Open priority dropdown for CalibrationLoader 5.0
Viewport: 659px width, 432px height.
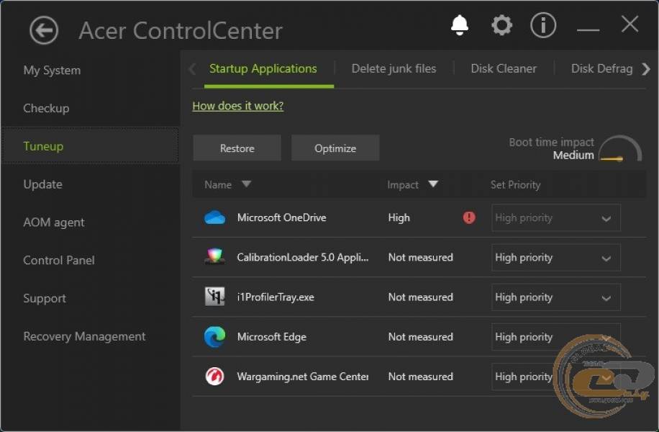coord(555,258)
